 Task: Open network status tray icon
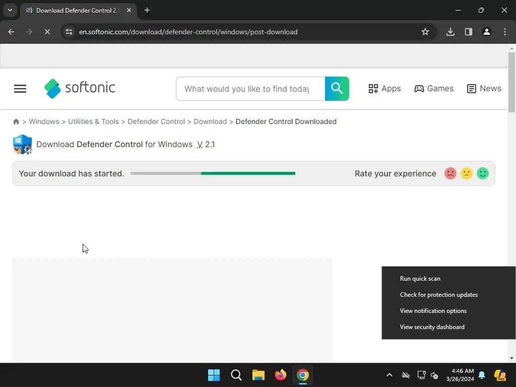click(421, 375)
